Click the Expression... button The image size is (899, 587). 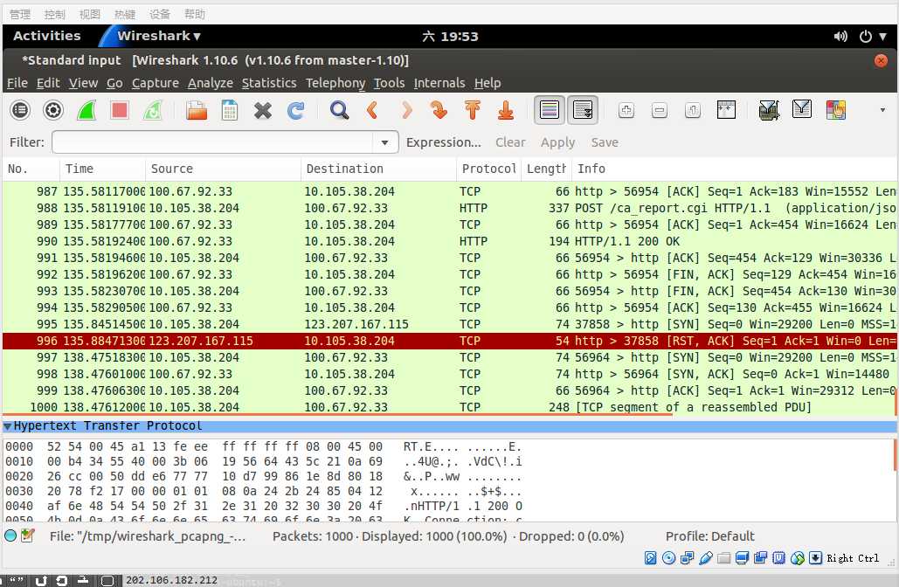click(443, 142)
